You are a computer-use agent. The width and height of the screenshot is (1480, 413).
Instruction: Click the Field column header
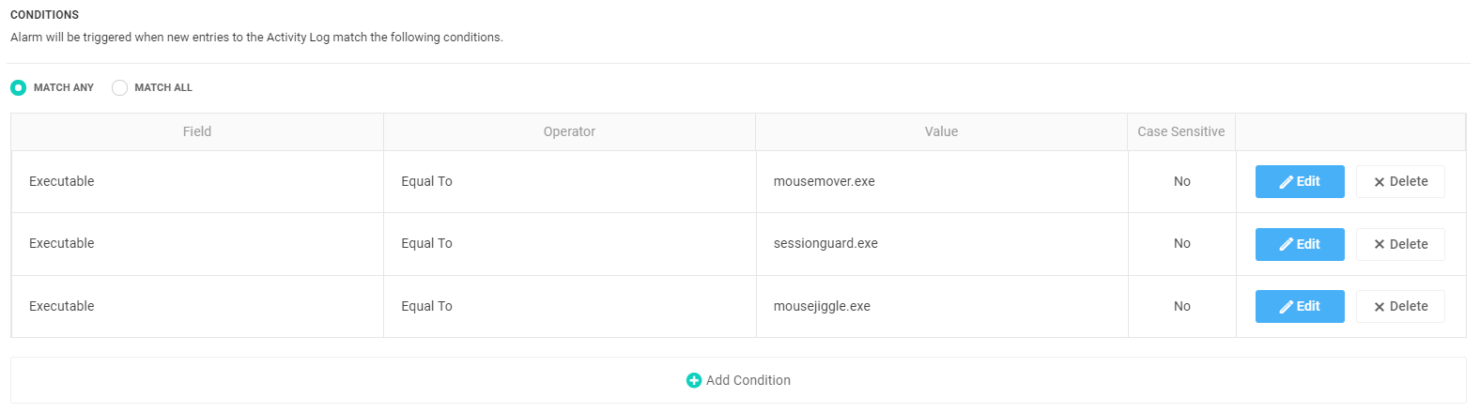pos(197,131)
